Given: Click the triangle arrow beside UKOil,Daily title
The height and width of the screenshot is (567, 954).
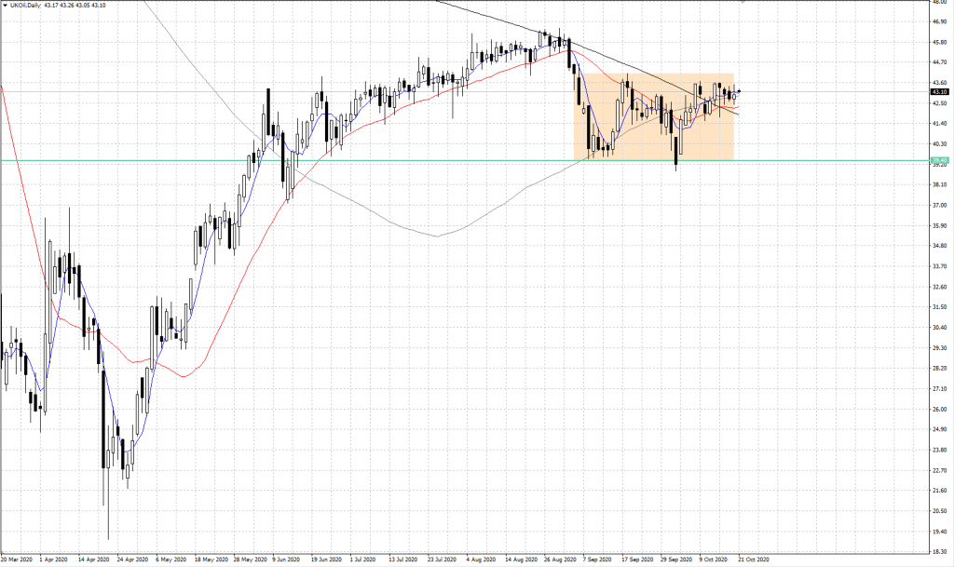Looking at the screenshot, I should (x=5, y=6).
